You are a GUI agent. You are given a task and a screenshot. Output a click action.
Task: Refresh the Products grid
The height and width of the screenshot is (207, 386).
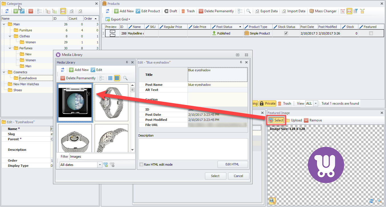tap(108, 11)
